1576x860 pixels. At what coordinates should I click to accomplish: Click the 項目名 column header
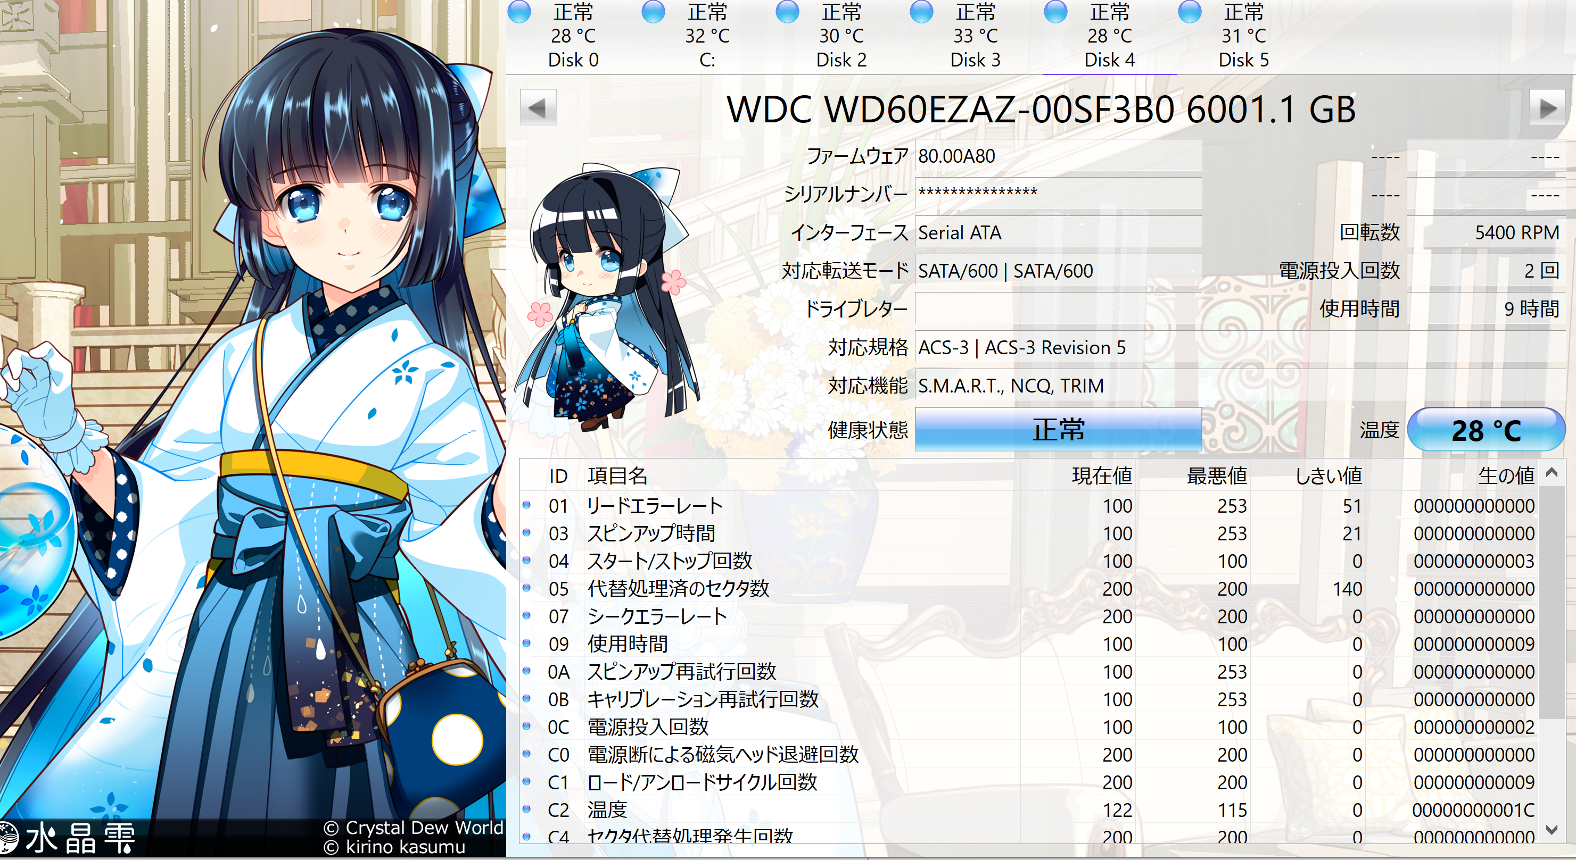(x=617, y=475)
